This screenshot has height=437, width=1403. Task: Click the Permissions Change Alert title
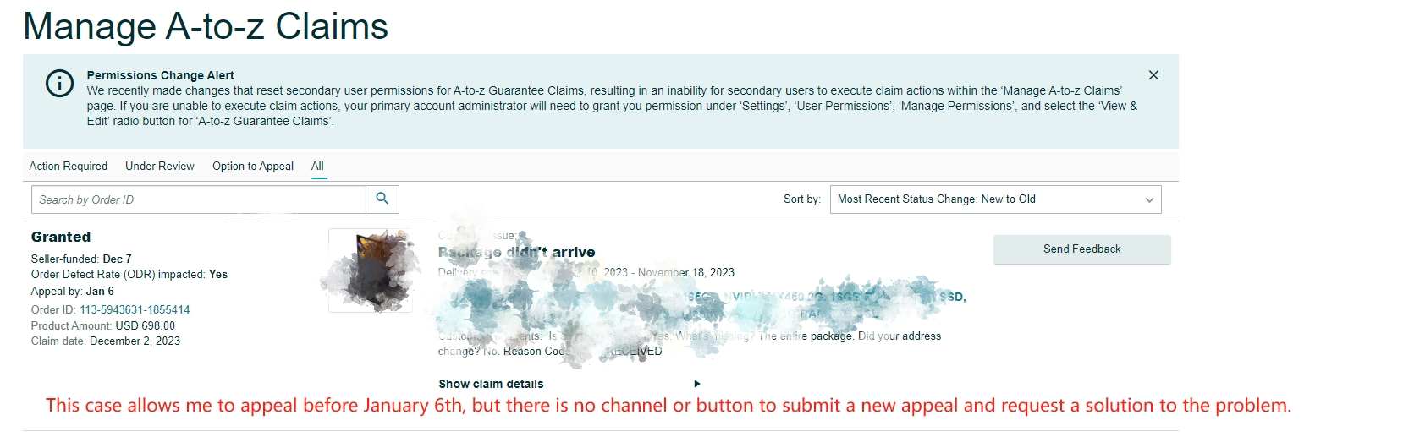(160, 75)
